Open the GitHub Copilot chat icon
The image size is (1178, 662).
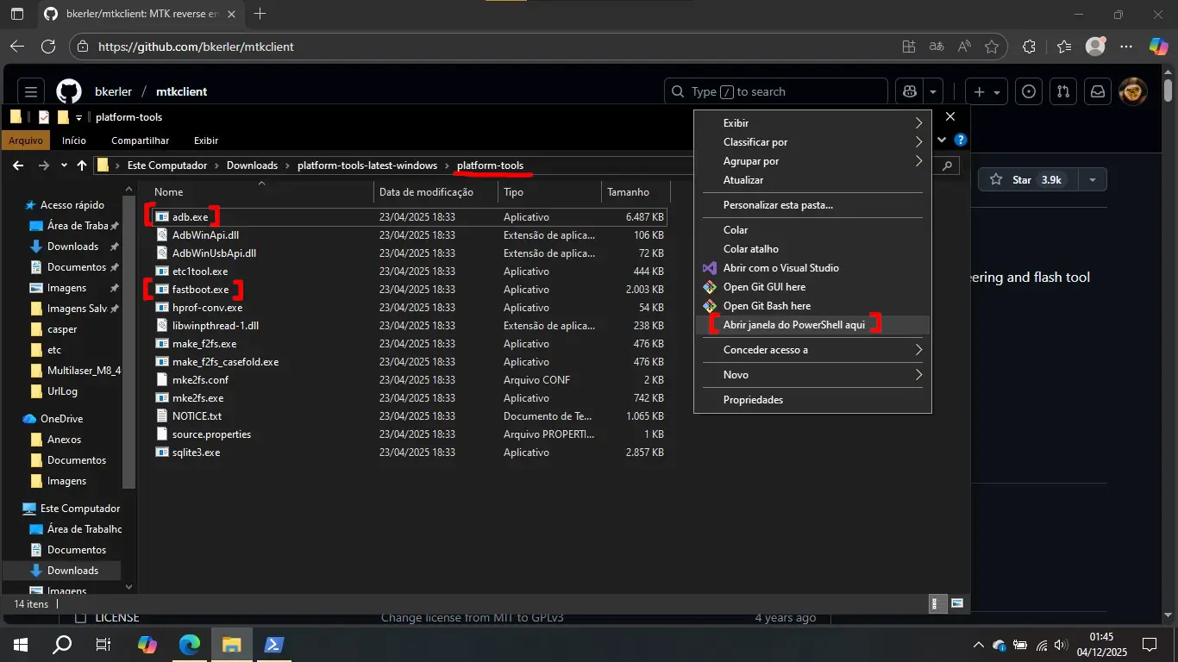click(x=910, y=91)
